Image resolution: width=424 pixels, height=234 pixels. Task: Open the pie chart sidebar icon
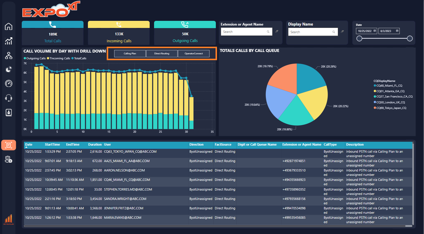coord(9,69)
